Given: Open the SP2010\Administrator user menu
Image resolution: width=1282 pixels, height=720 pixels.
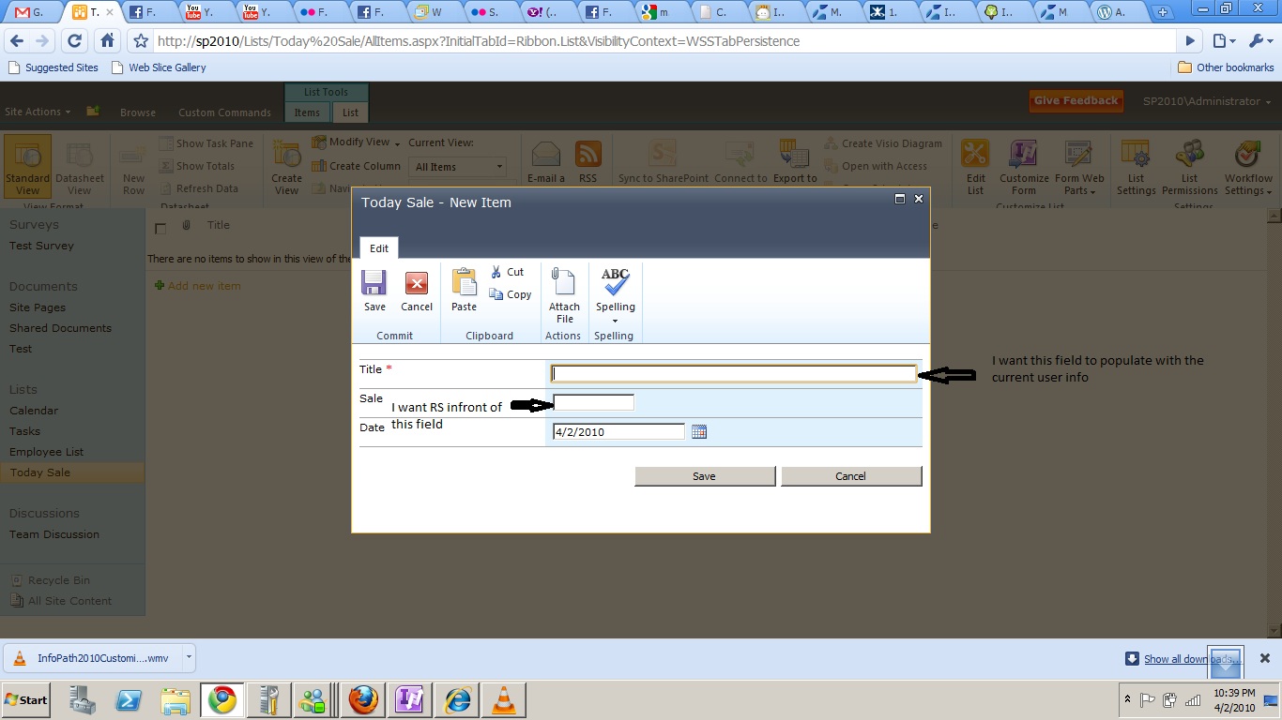Looking at the screenshot, I should coord(1206,101).
